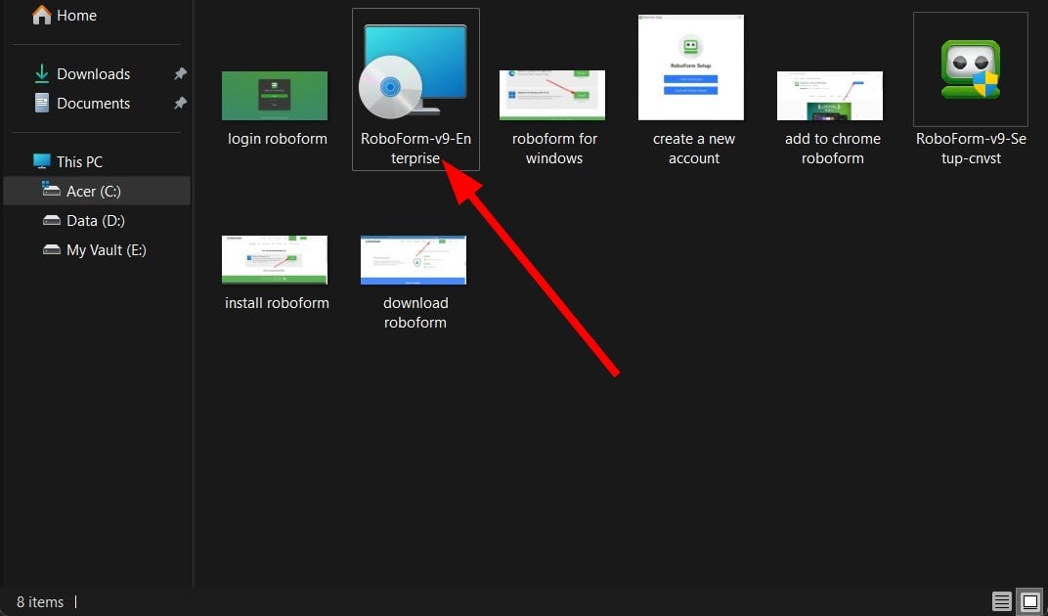Viewport: 1048px width, 616px height.
Task: Select the add to chrome roboform thumbnail
Action: [x=829, y=96]
